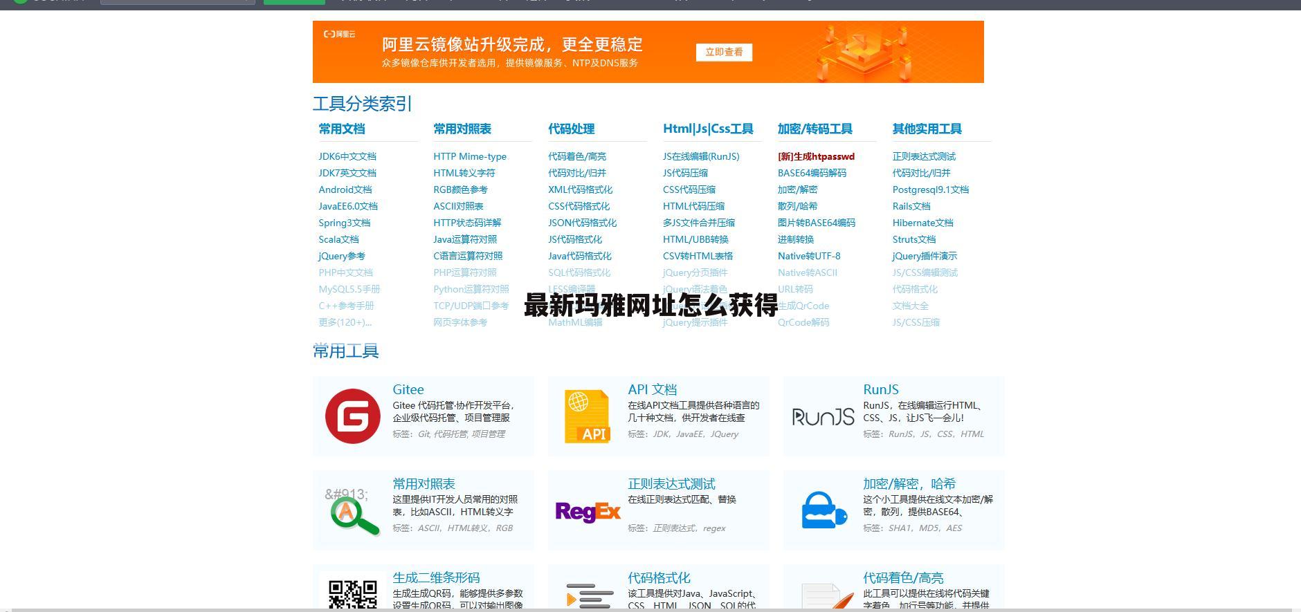The width and height of the screenshot is (1301, 612).
Task: Open 代码格式化 card title
Action: [659, 577]
